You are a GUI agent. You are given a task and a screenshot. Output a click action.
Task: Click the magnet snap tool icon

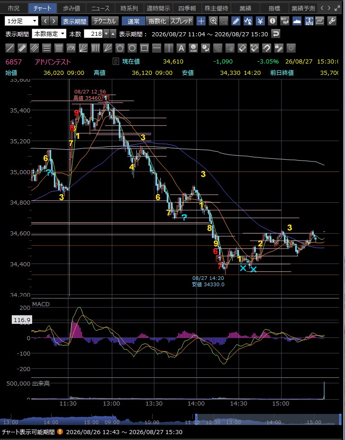click(x=267, y=48)
